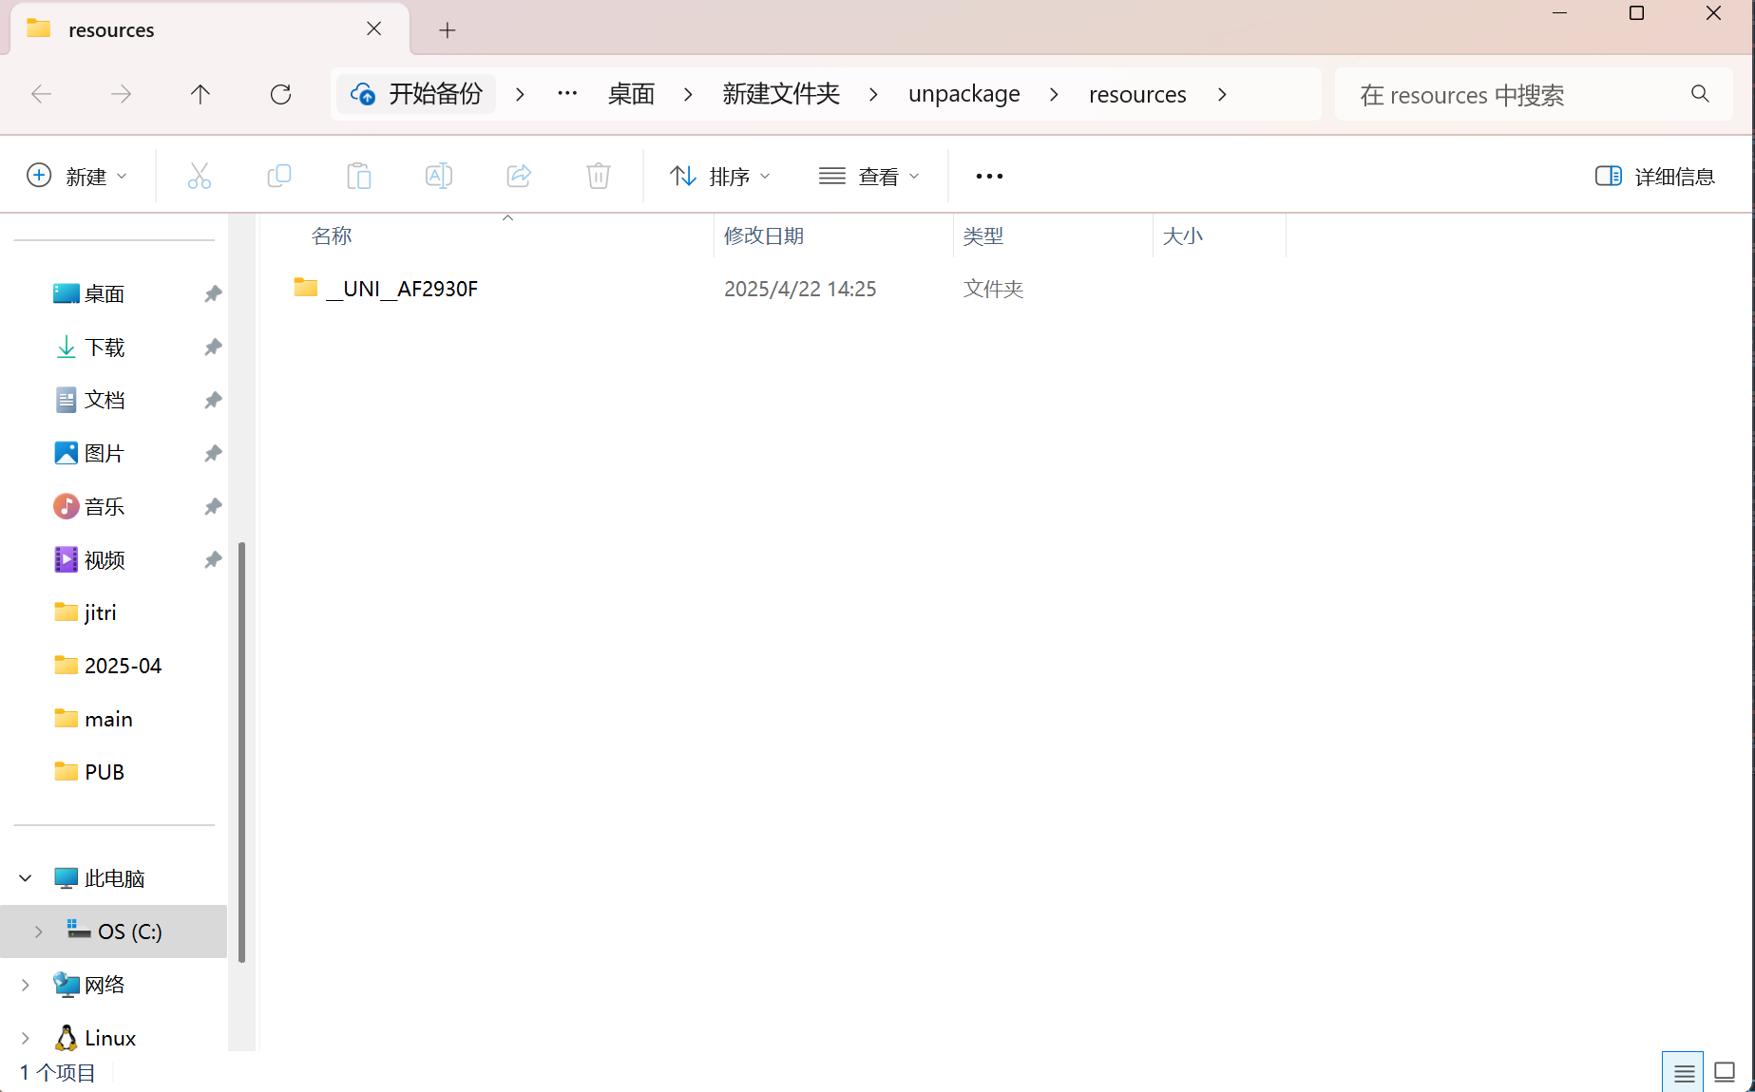Open the 下载 folder in sidebar

[105, 347]
